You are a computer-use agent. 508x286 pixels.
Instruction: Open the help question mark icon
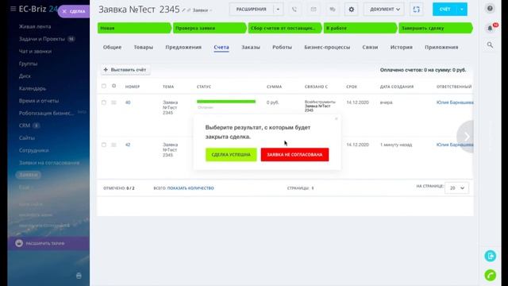(x=491, y=9)
